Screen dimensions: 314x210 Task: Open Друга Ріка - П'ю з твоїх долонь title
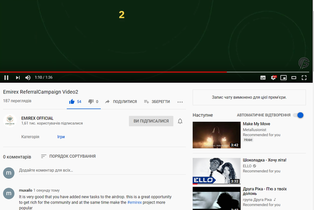pyautogui.click(x=265, y=191)
